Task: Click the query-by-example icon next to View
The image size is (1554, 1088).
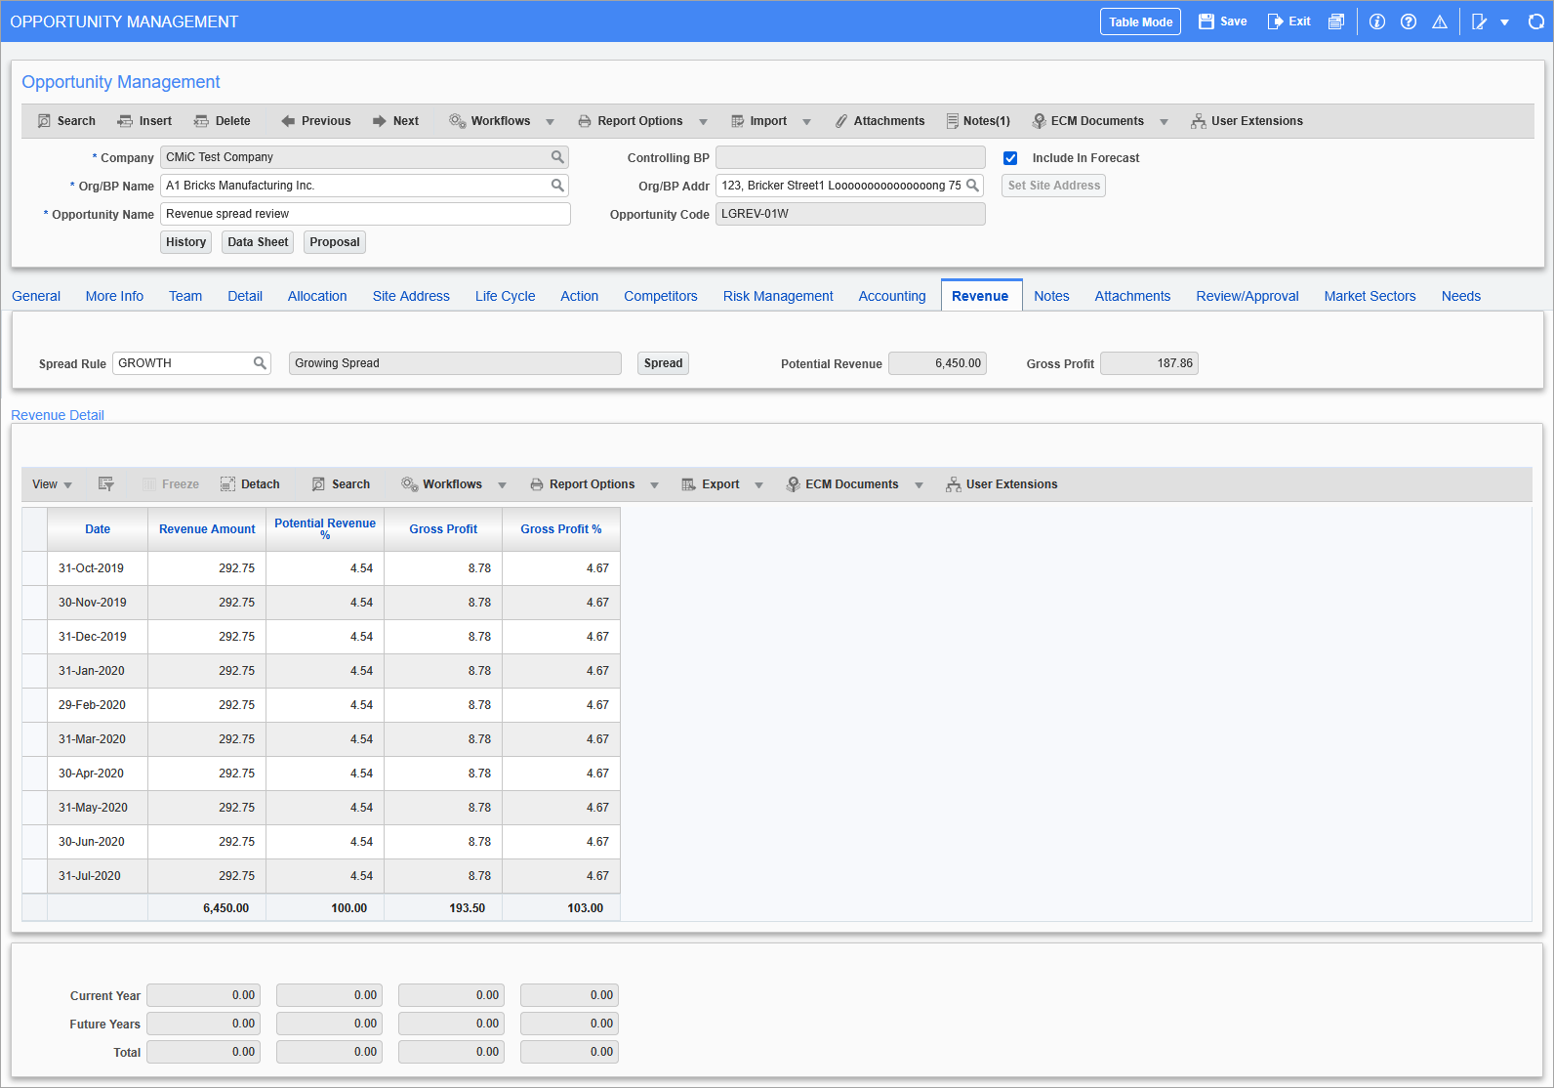Action: tap(106, 484)
